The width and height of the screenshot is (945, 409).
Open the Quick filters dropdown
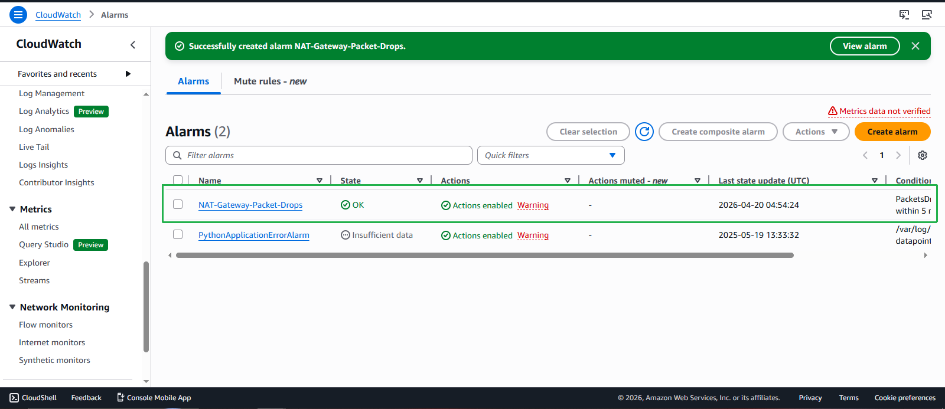(x=551, y=155)
